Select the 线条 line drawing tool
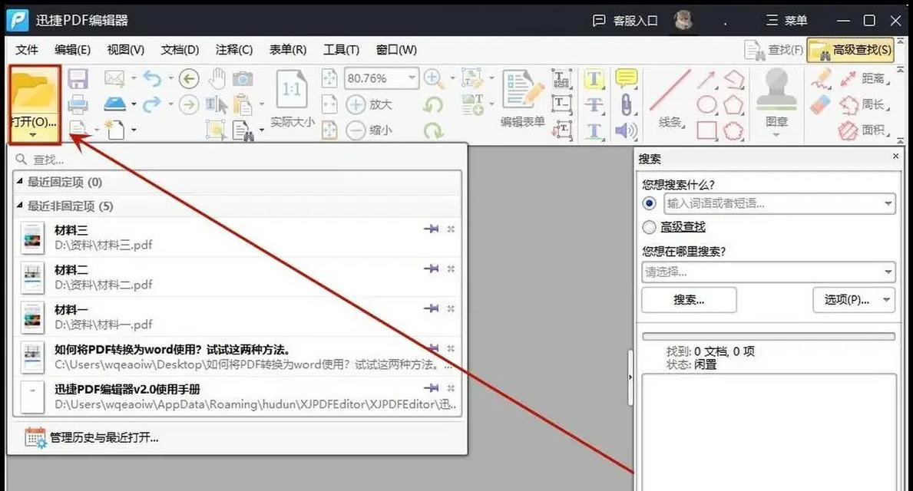913x491 pixels. [670, 98]
